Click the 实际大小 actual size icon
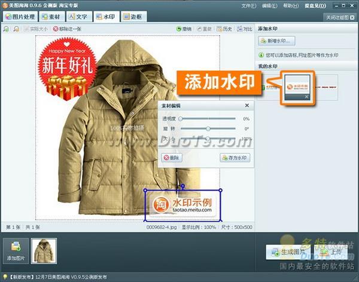This screenshot has height=282, width=359. [x=35, y=29]
